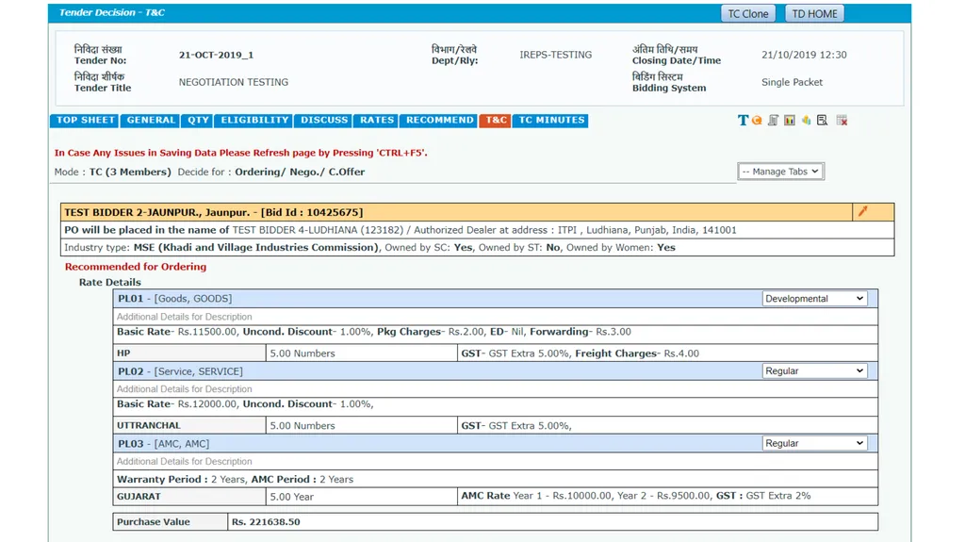
Task: Click the Mode TC (3 Members) text
Action: (x=113, y=172)
